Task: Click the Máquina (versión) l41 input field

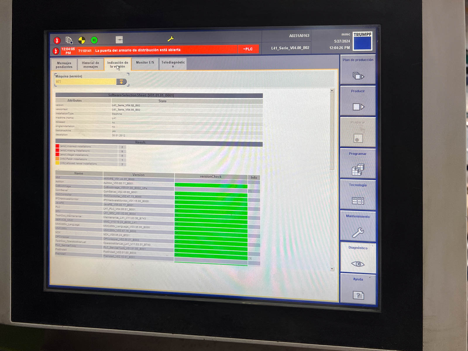Action: point(85,82)
